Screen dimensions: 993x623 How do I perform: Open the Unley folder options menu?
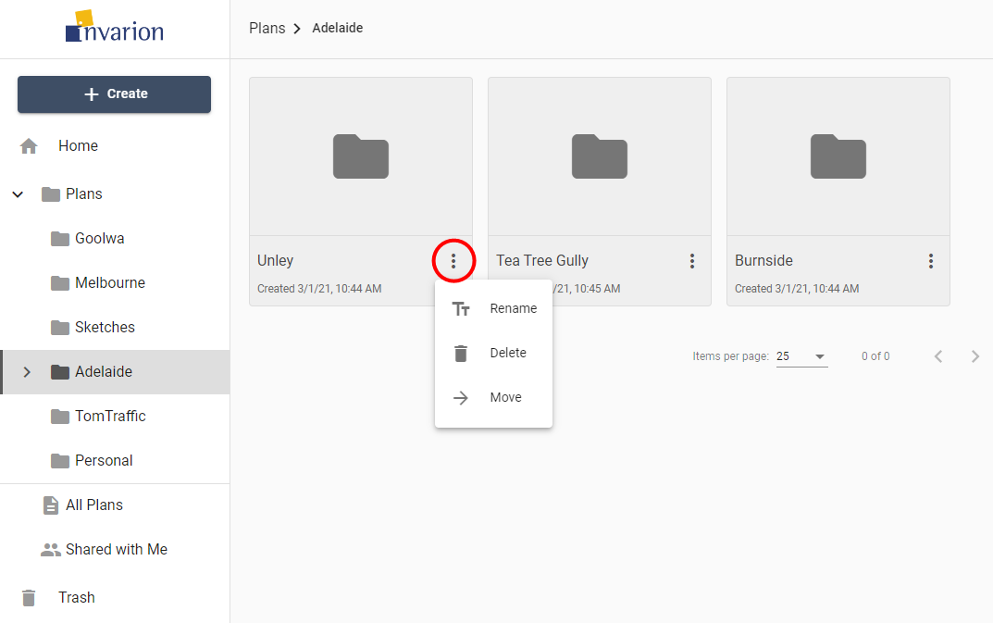pyautogui.click(x=453, y=260)
